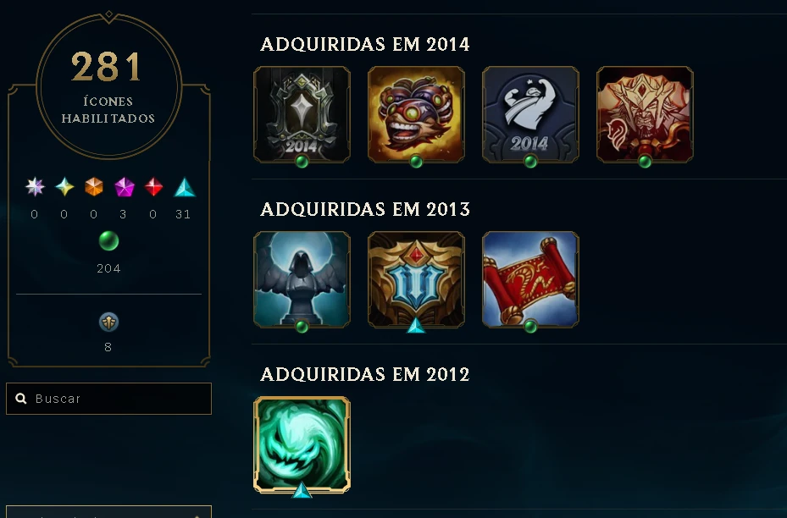Choose the laughing Ziggs goggles icon
The image size is (787, 518).
[416, 115]
